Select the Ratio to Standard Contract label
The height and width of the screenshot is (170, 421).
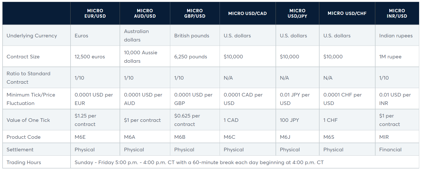tap(28, 78)
